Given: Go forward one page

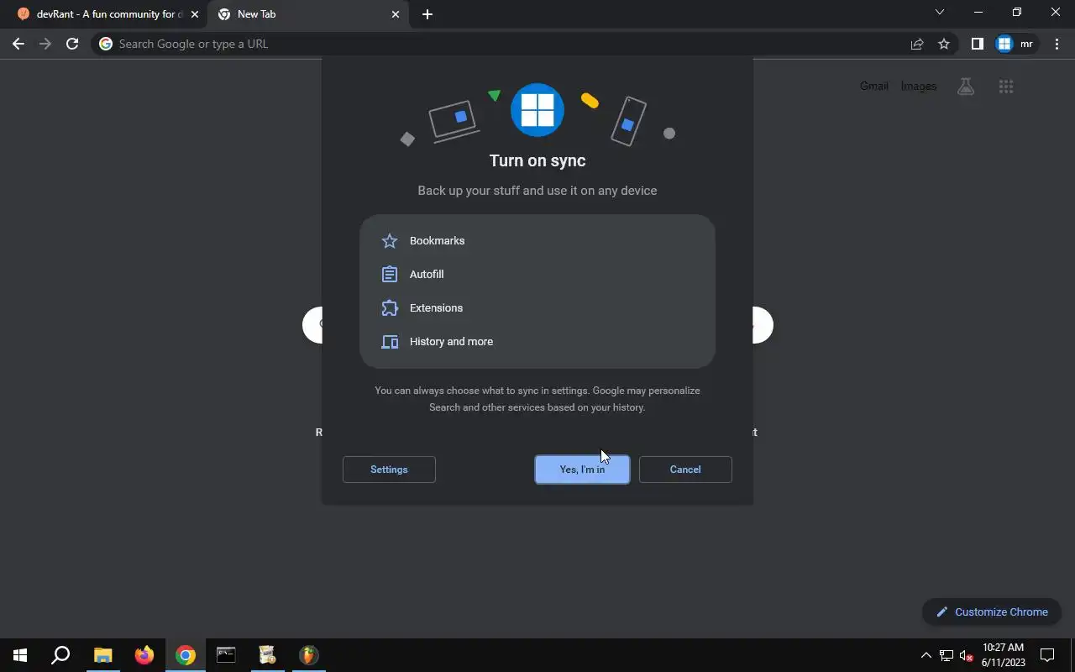Looking at the screenshot, I should click(x=45, y=44).
